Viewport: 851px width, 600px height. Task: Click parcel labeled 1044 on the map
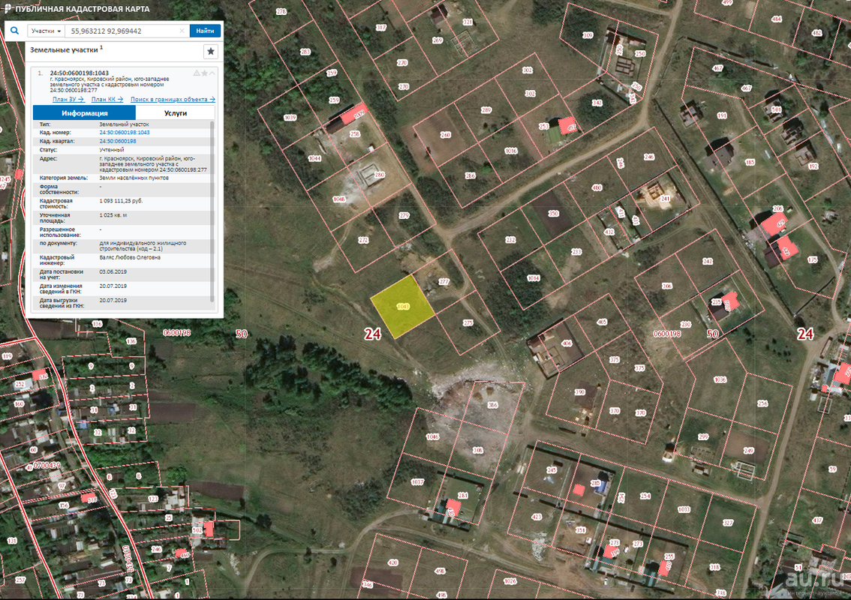tap(314, 158)
